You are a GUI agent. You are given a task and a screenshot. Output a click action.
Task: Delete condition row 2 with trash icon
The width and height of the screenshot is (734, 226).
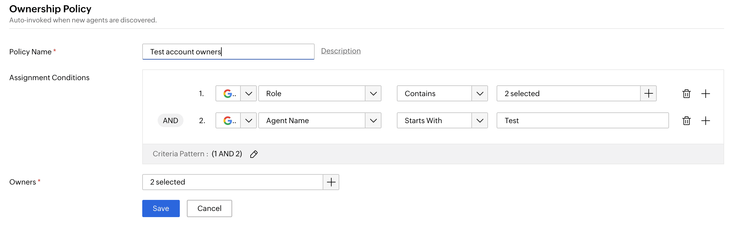tap(687, 121)
